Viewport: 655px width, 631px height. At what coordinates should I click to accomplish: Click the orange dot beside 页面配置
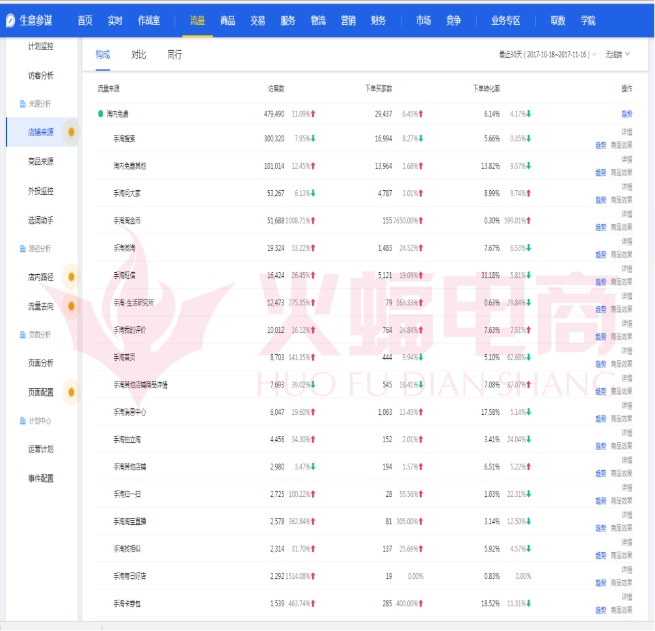click(x=72, y=392)
